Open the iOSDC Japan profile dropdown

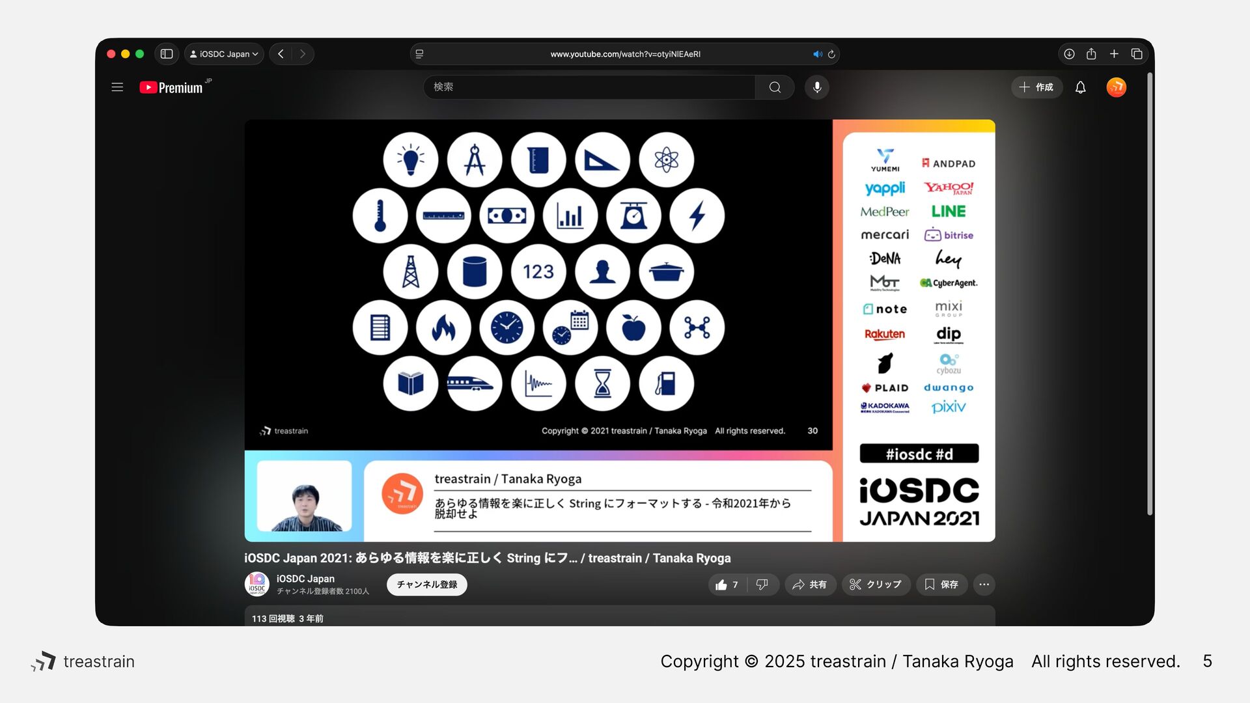click(x=224, y=54)
